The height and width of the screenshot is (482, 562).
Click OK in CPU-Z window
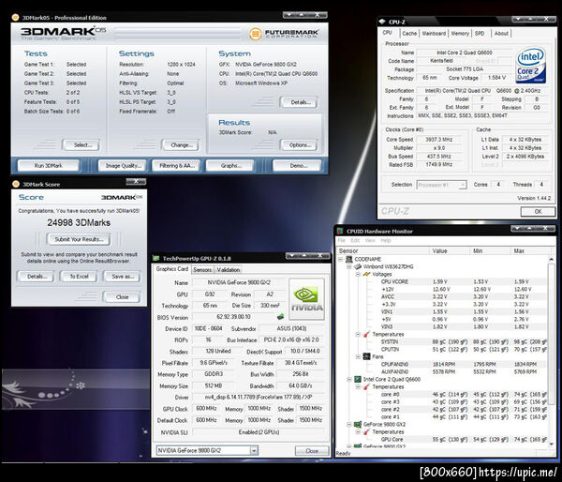[x=538, y=212]
